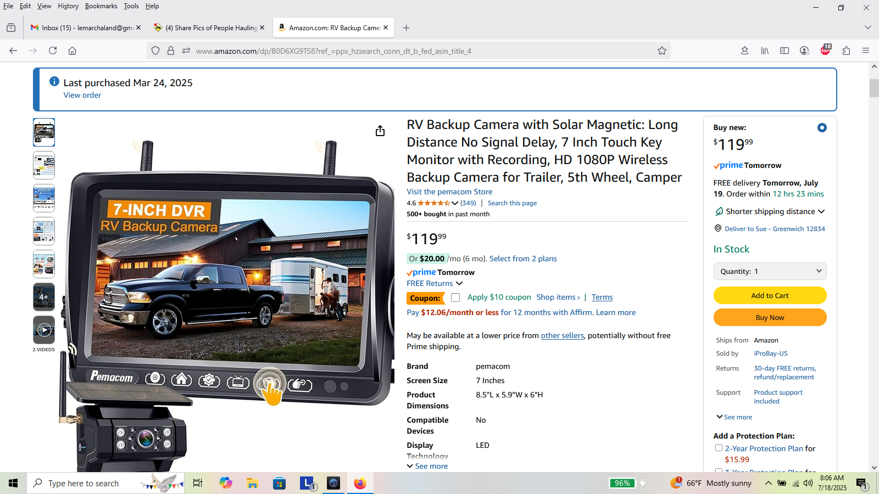Open Firefox application hamburger menu

(x=866, y=50)
